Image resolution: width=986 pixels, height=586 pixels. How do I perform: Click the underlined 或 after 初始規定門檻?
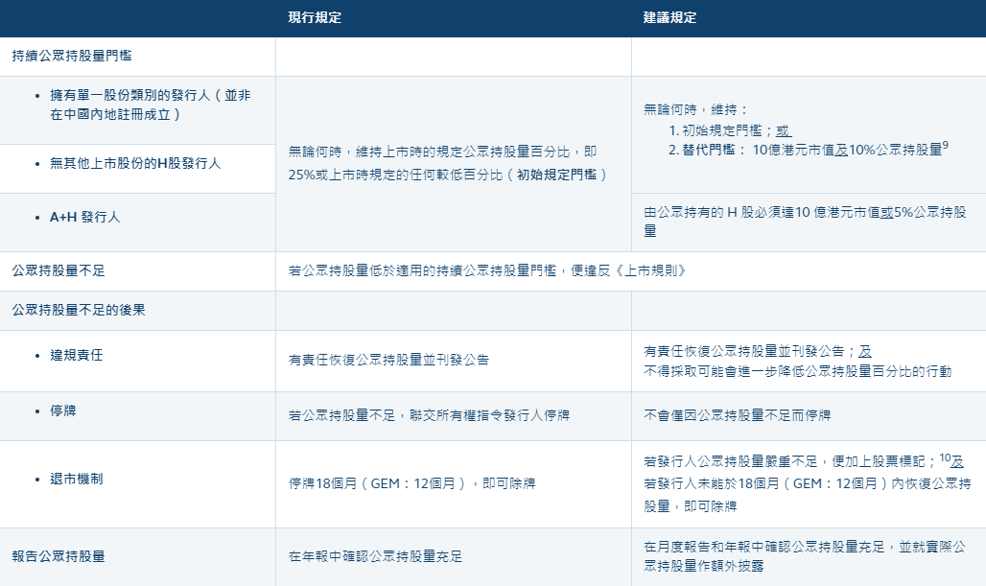(x=783, y=129)
